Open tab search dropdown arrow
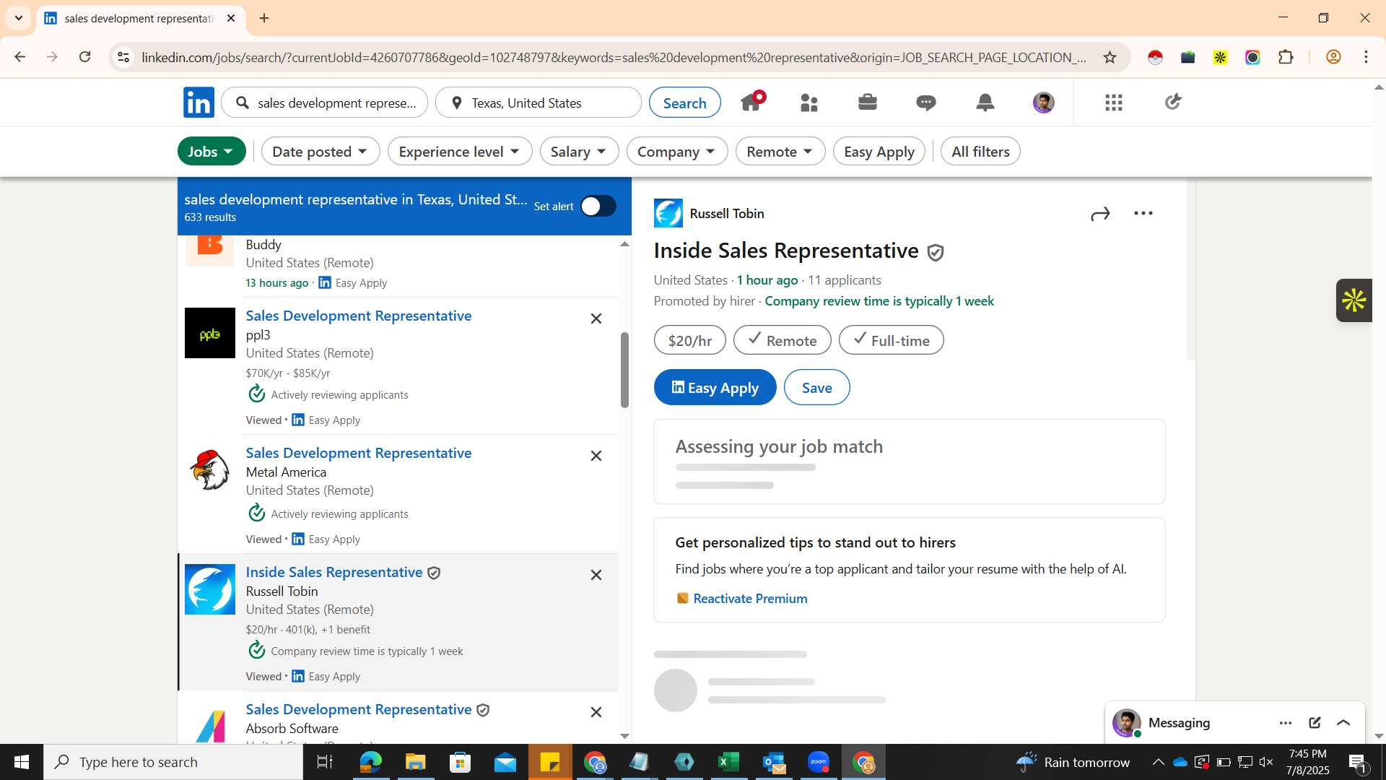The image size is (1386, 780). pyautogui.click(x=18, y=18)
